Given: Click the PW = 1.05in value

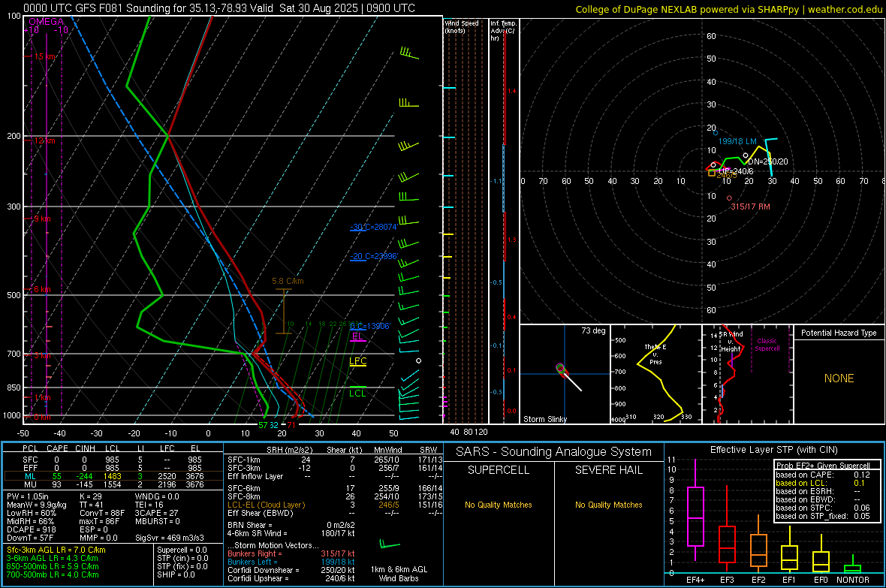Looking at the screenshot, I should point(28,496).
